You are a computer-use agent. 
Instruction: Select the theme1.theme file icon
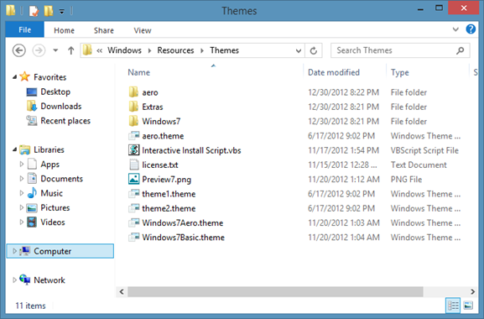click(x=134, y=194)
